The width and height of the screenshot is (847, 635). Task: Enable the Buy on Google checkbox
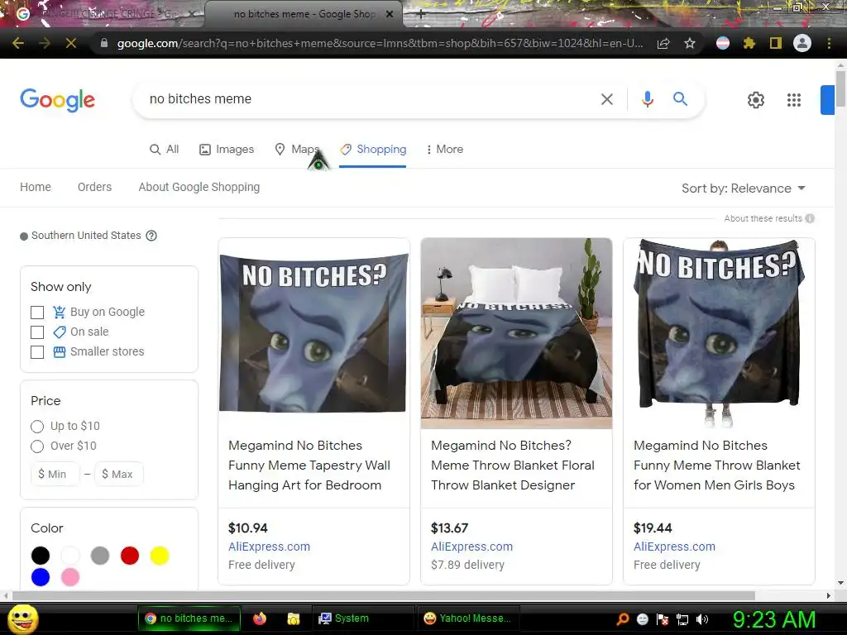click(x=37, y=313)
